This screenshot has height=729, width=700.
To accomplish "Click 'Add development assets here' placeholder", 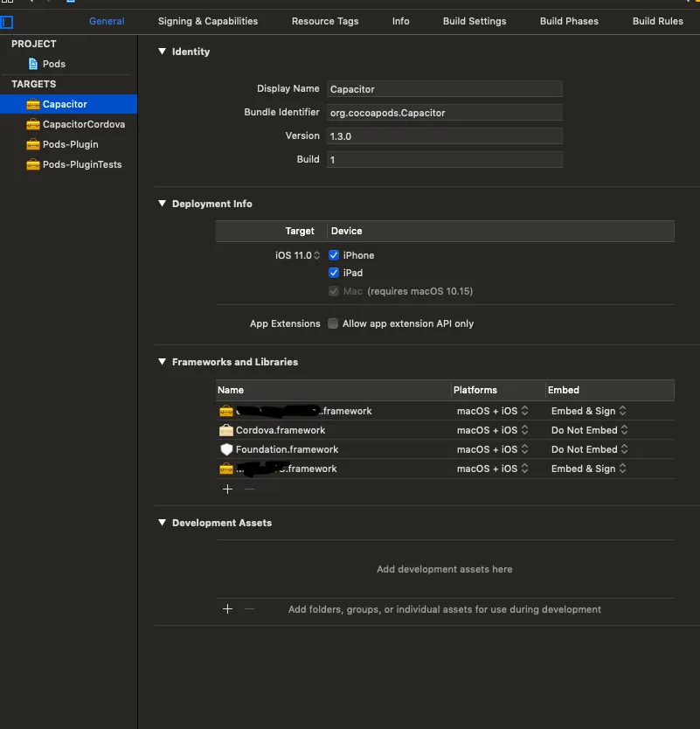I will (x=444, y=569).
